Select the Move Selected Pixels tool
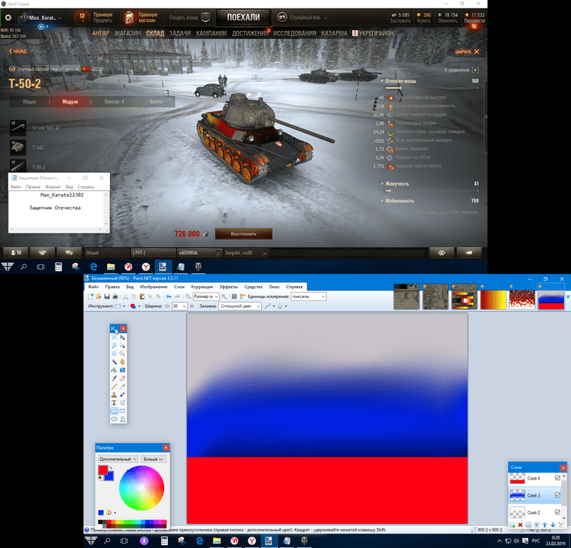 (x=122, y=337)
